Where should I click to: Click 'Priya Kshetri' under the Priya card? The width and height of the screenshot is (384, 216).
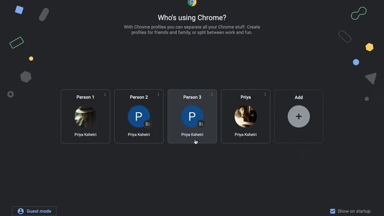pos(245,134)
